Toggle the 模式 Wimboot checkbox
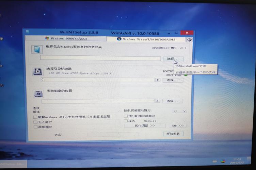 click(126, 121)
